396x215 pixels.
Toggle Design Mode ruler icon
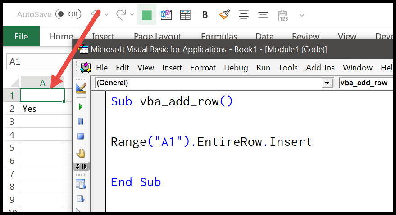tap(81, 88)
